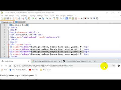Close the GitHub browser tab
Screen dimensions: 121x90
click(x=90, y=61)
